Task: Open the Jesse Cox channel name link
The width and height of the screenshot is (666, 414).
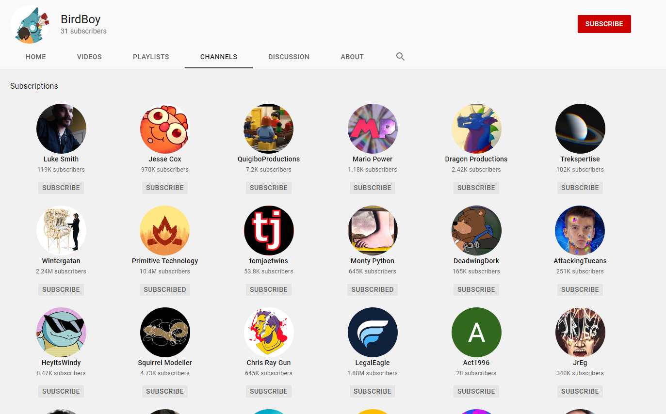Action: [x=165, y=159]
